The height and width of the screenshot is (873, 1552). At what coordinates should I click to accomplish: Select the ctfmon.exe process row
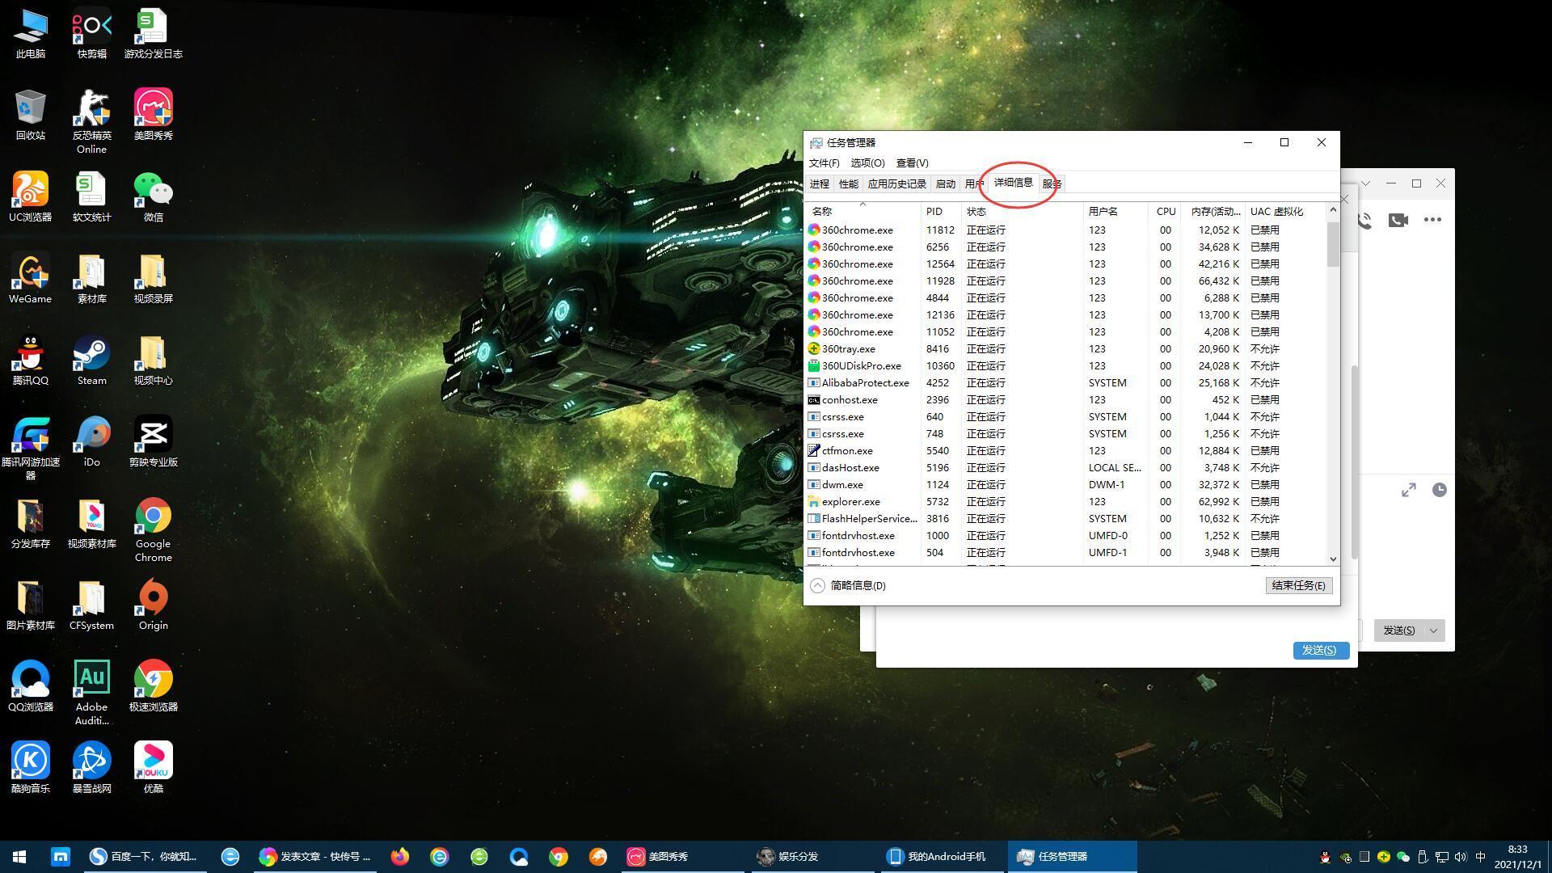[1065, 451]
